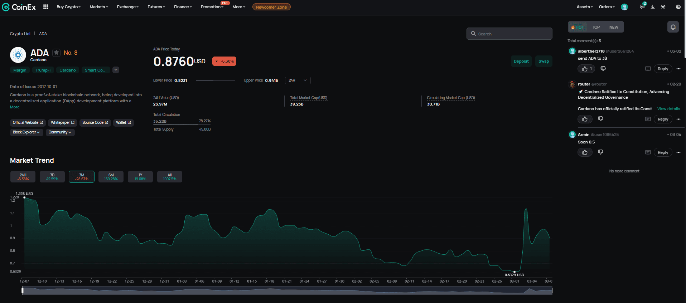Open the Futures dropdown menu
Screen dimensions: 686x303
tap(156, 7)
